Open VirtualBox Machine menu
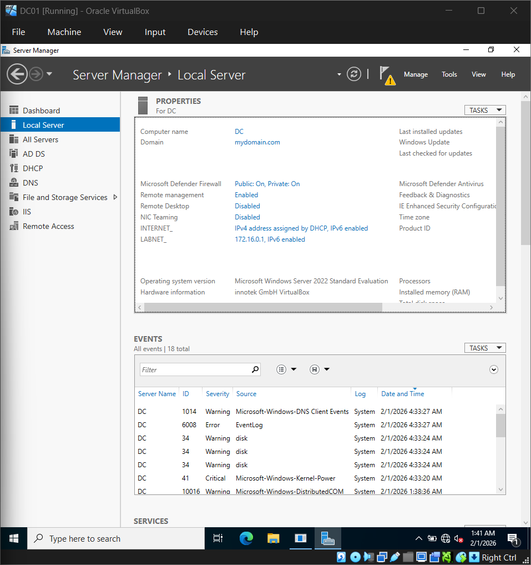The image size is (531, 565). [64, 32]
